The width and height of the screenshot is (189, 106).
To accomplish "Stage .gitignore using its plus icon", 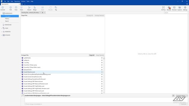I will 102,60.
